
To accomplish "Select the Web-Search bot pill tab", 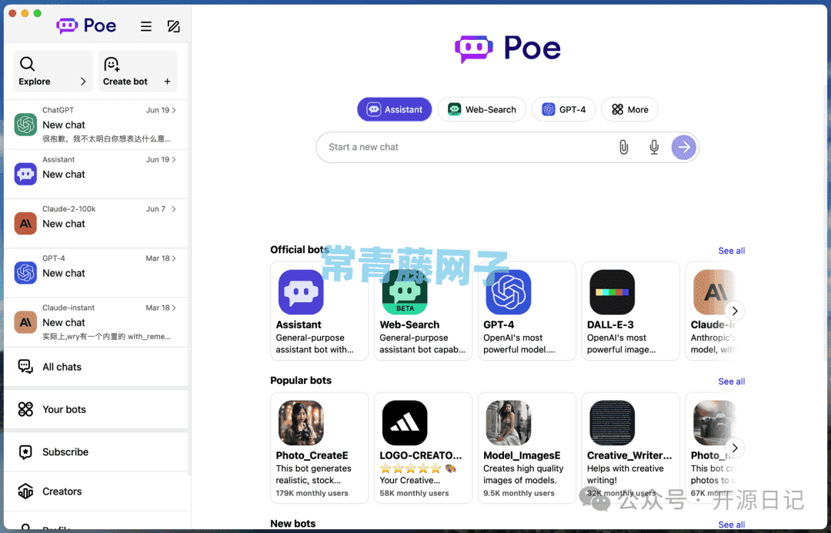I will [482, 110].
